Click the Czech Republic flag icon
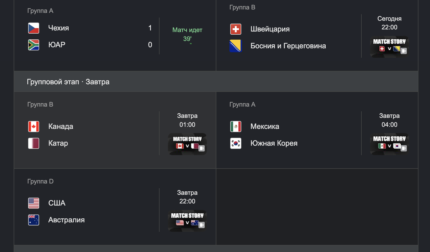This screenshot has height=252, width=430. (x=34, y=28)
